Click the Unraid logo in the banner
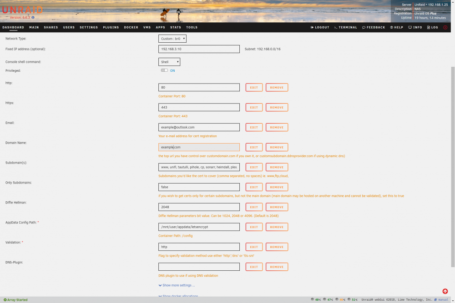Image resolution: width=455 pixels, height=303 pixels. pyautogui.click(x=22, y=10)
